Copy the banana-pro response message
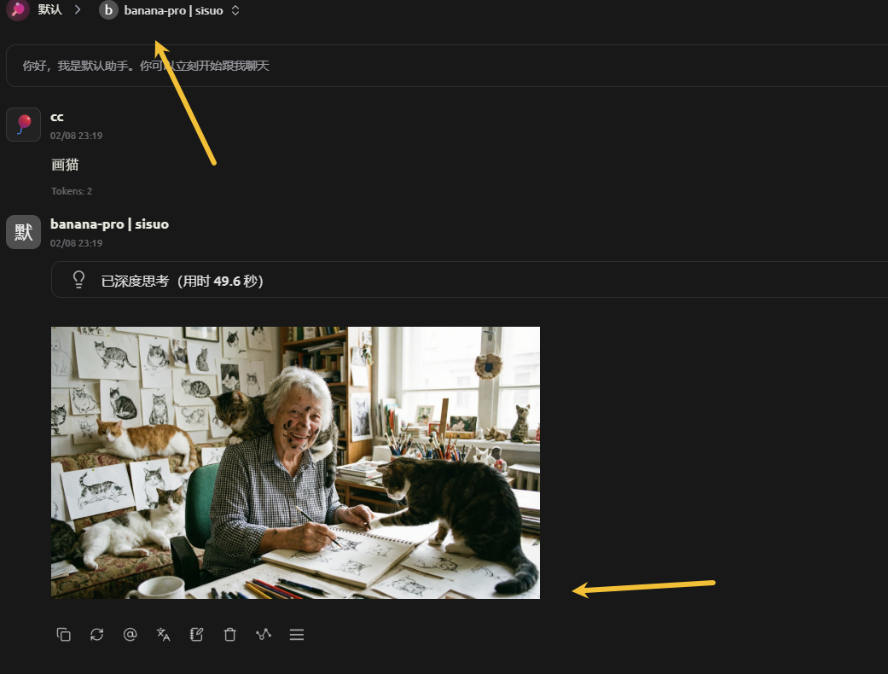Image resolution: width=888 pixels, height=674 pixels. pos(63,635)
